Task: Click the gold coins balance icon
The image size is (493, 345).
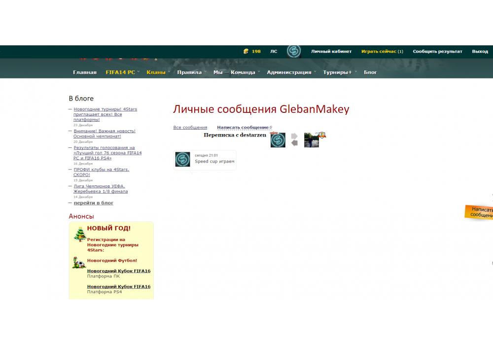Action: point(246,51)
